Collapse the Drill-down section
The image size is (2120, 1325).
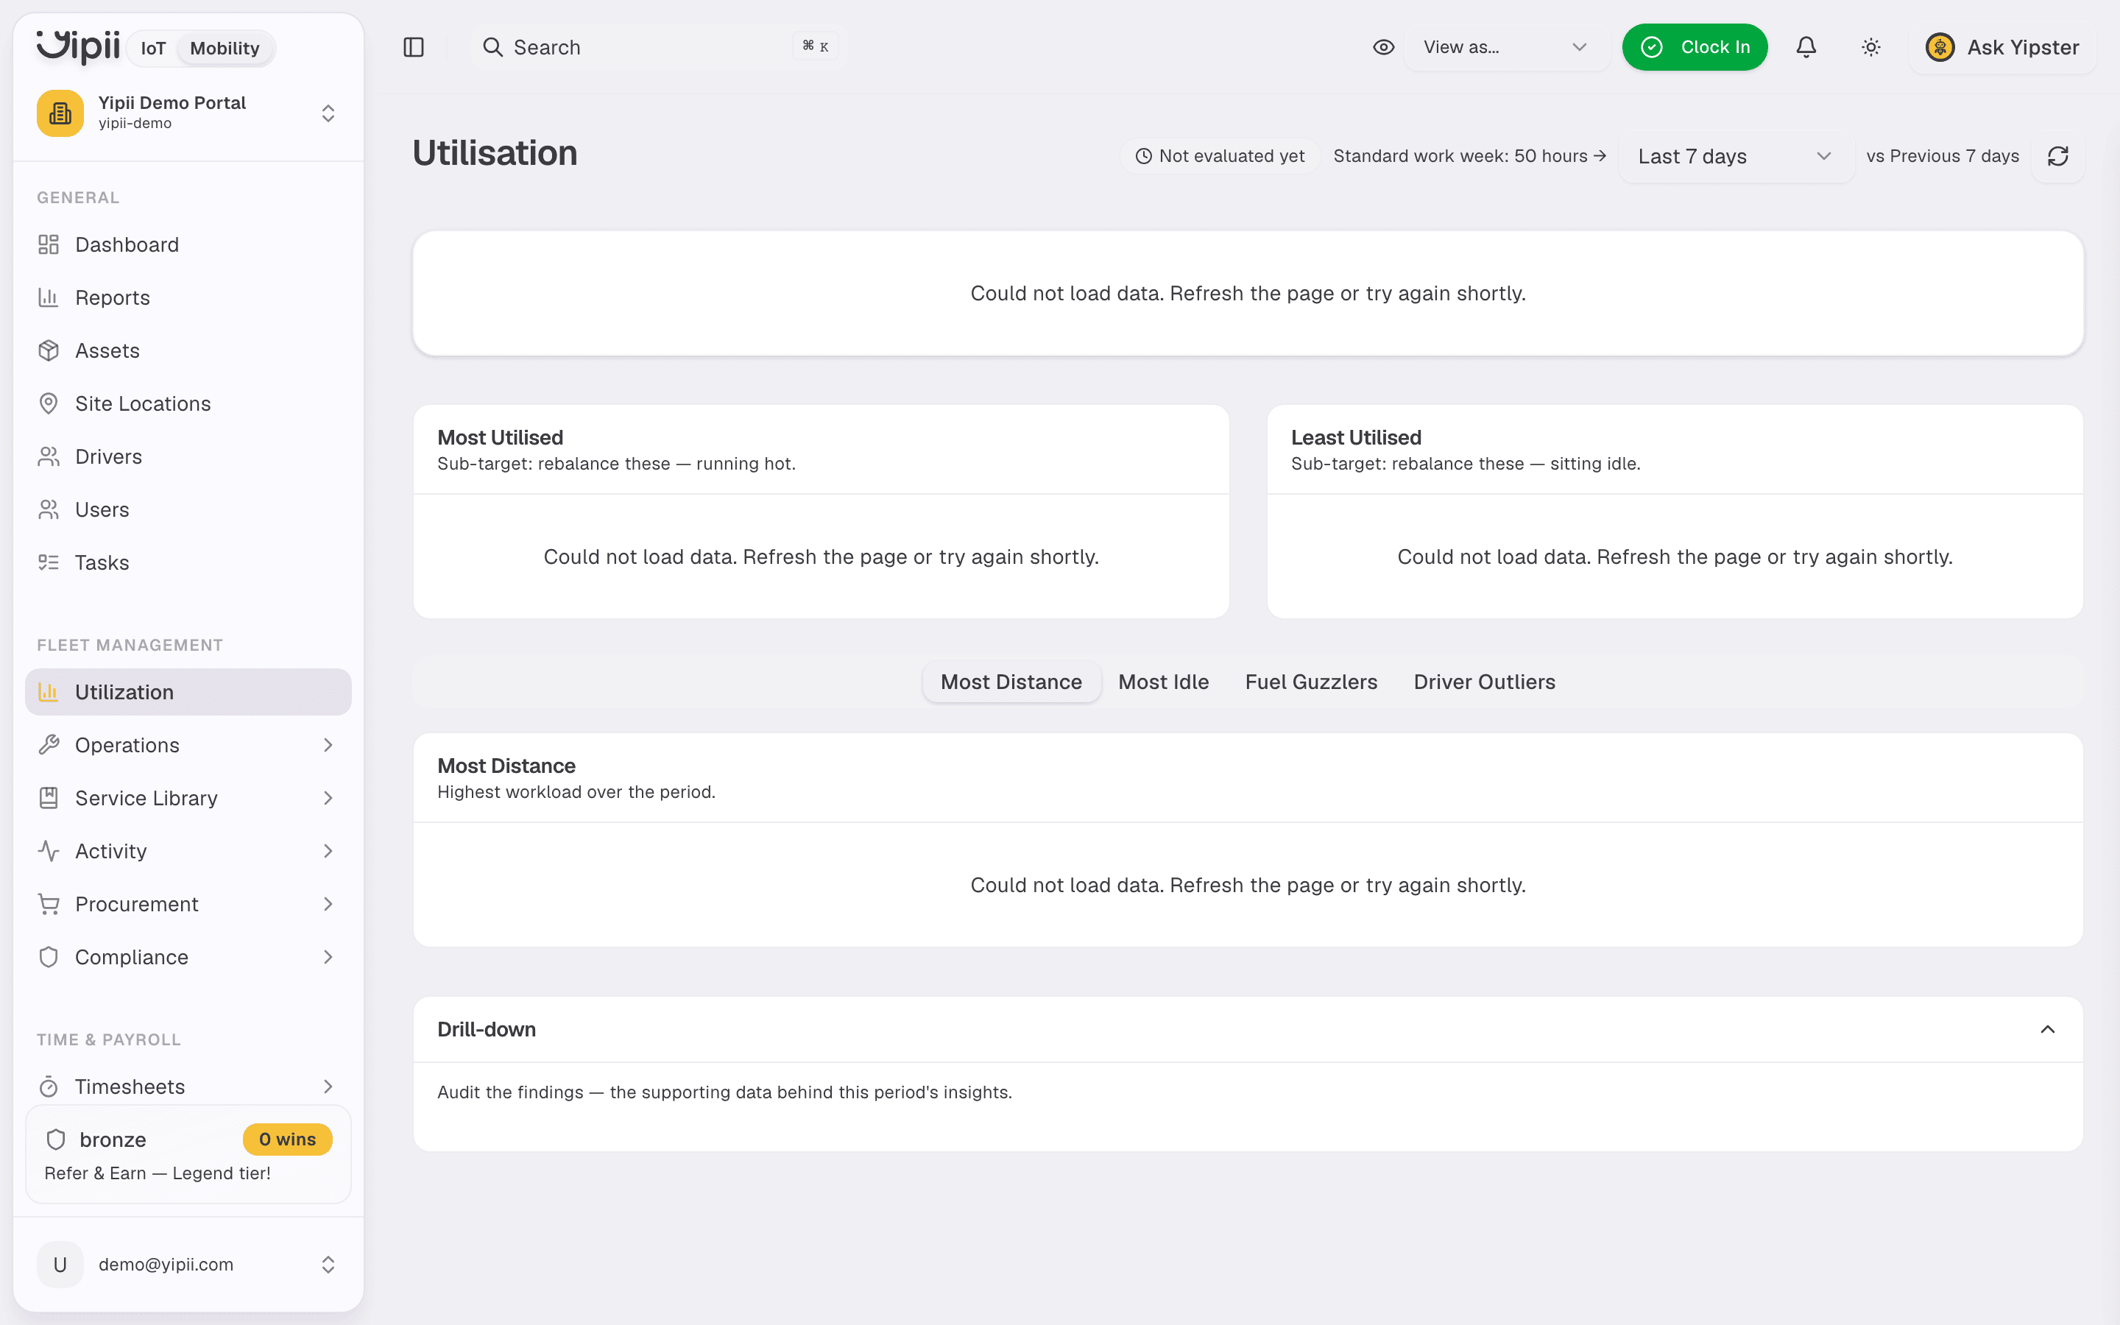tap(2047, 1030)
